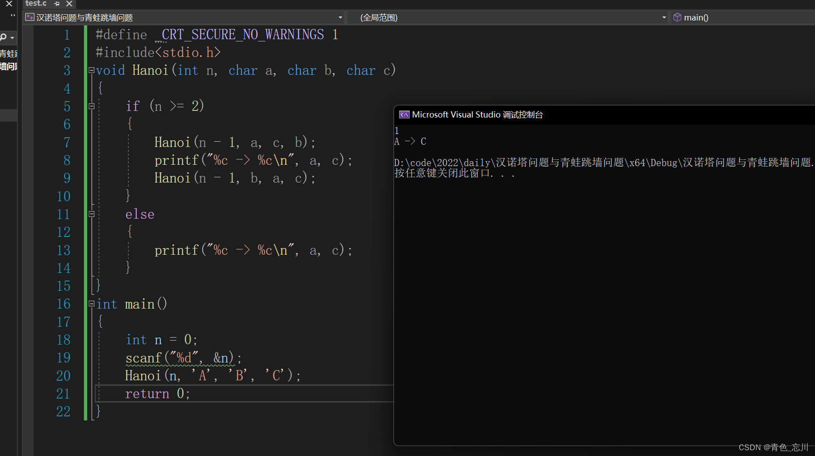Click line number 20 in the gutter
815x456 pixels.
63,376
